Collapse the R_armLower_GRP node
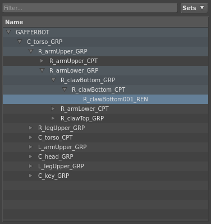 (x=42, y=70)
